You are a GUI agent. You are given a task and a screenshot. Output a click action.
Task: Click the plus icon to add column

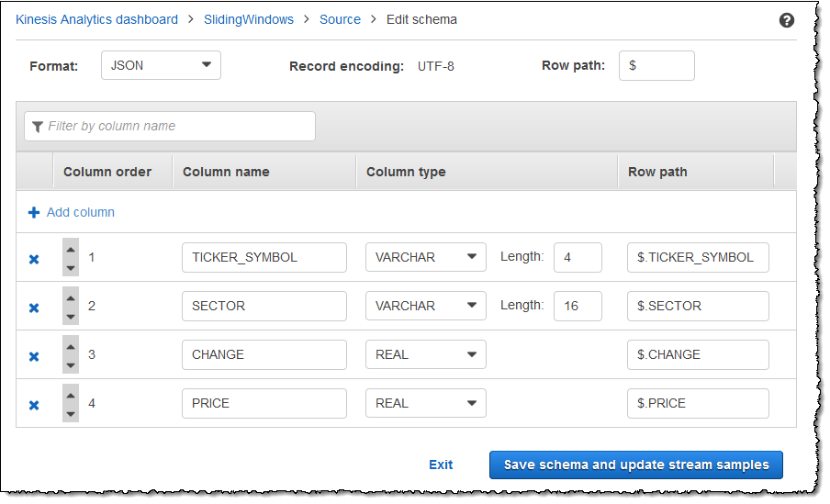tap(34, 212)
